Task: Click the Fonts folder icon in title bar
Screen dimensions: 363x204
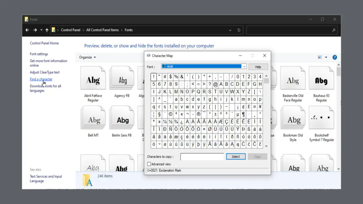Action: click(26, 20)
